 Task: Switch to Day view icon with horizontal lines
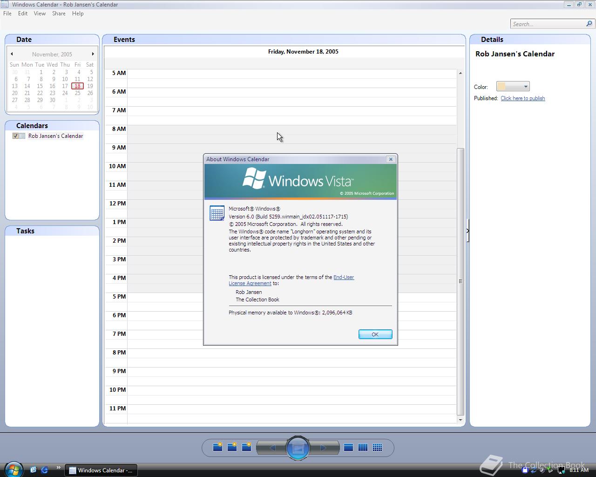tap(348, 448)
